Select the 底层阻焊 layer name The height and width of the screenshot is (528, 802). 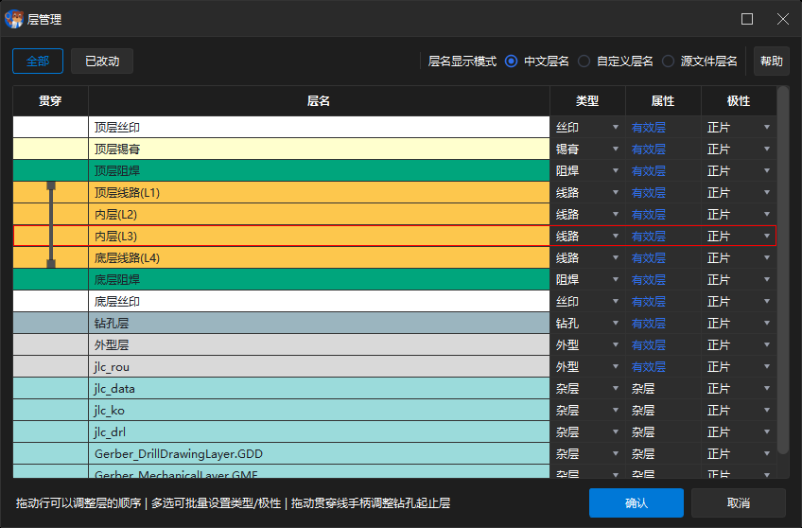tap(117, 280)
